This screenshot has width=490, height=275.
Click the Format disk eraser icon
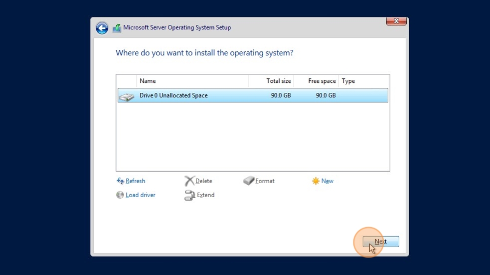tap(249, 181)
